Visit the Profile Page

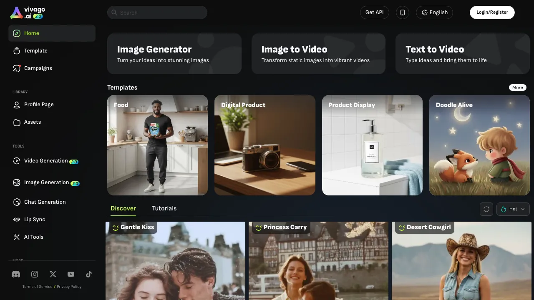click(x=39, y=105)
